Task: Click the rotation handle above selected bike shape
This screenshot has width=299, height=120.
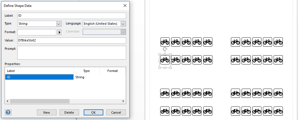Action: click(x=165, y=49)
